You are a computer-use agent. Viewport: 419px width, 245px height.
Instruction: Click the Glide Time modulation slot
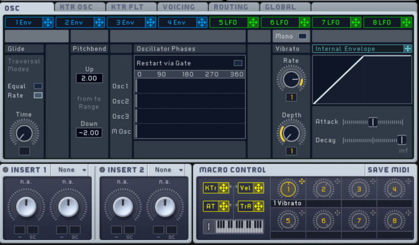point(24,151)
